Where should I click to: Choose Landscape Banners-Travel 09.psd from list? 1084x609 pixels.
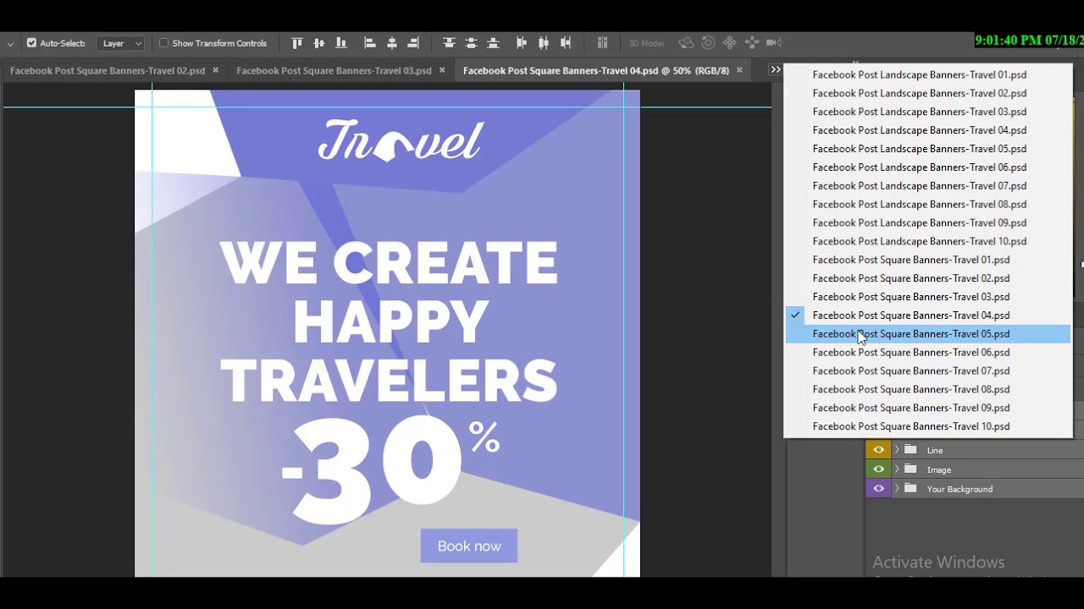click(x=928, y=223)
